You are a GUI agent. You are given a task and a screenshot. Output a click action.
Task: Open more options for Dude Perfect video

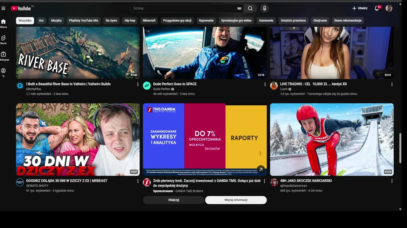click(x=265, y=84)
